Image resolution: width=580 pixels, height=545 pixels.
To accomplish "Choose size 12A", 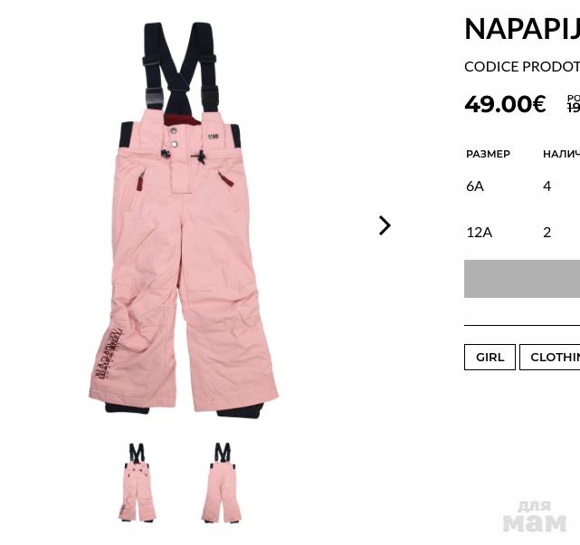I will (480, 233).
